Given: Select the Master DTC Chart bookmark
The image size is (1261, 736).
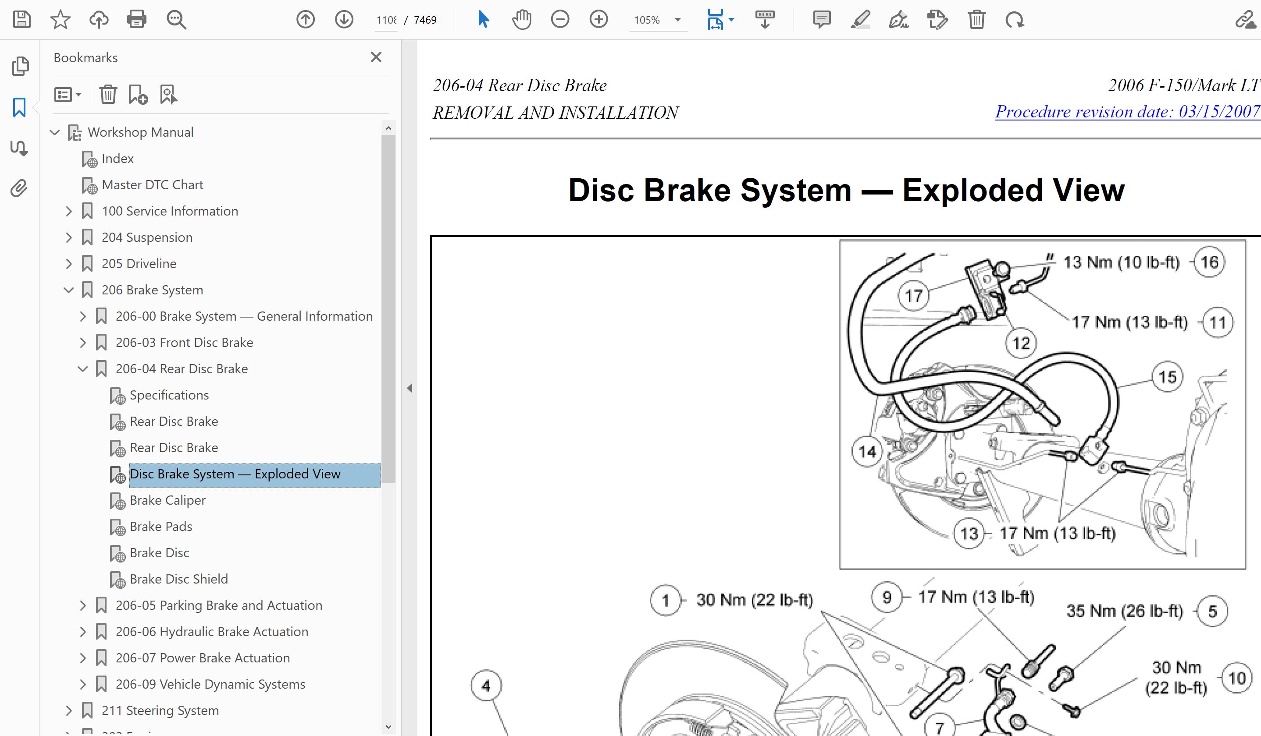Looking at the screenshot, I should click(x=152, y=185).
